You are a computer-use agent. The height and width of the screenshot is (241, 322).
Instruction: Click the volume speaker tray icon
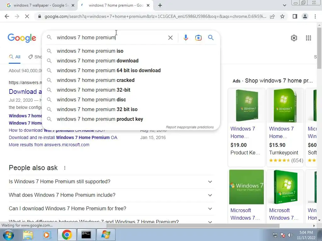tap(290, 235)
